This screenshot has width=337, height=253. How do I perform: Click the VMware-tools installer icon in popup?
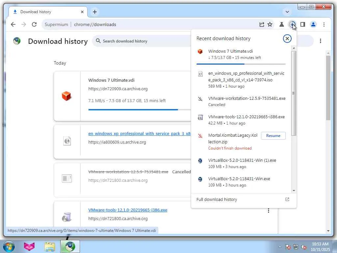pos(200,117)
